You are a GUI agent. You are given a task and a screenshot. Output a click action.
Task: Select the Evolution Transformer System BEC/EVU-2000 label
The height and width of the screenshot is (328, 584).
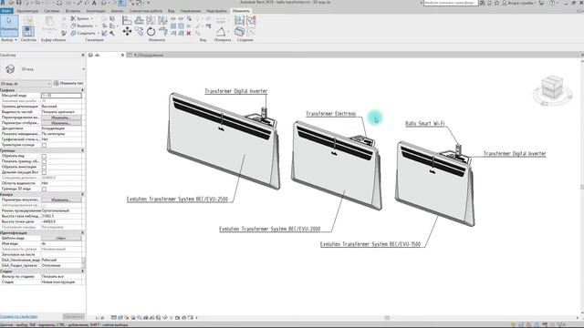coord(270,229)
